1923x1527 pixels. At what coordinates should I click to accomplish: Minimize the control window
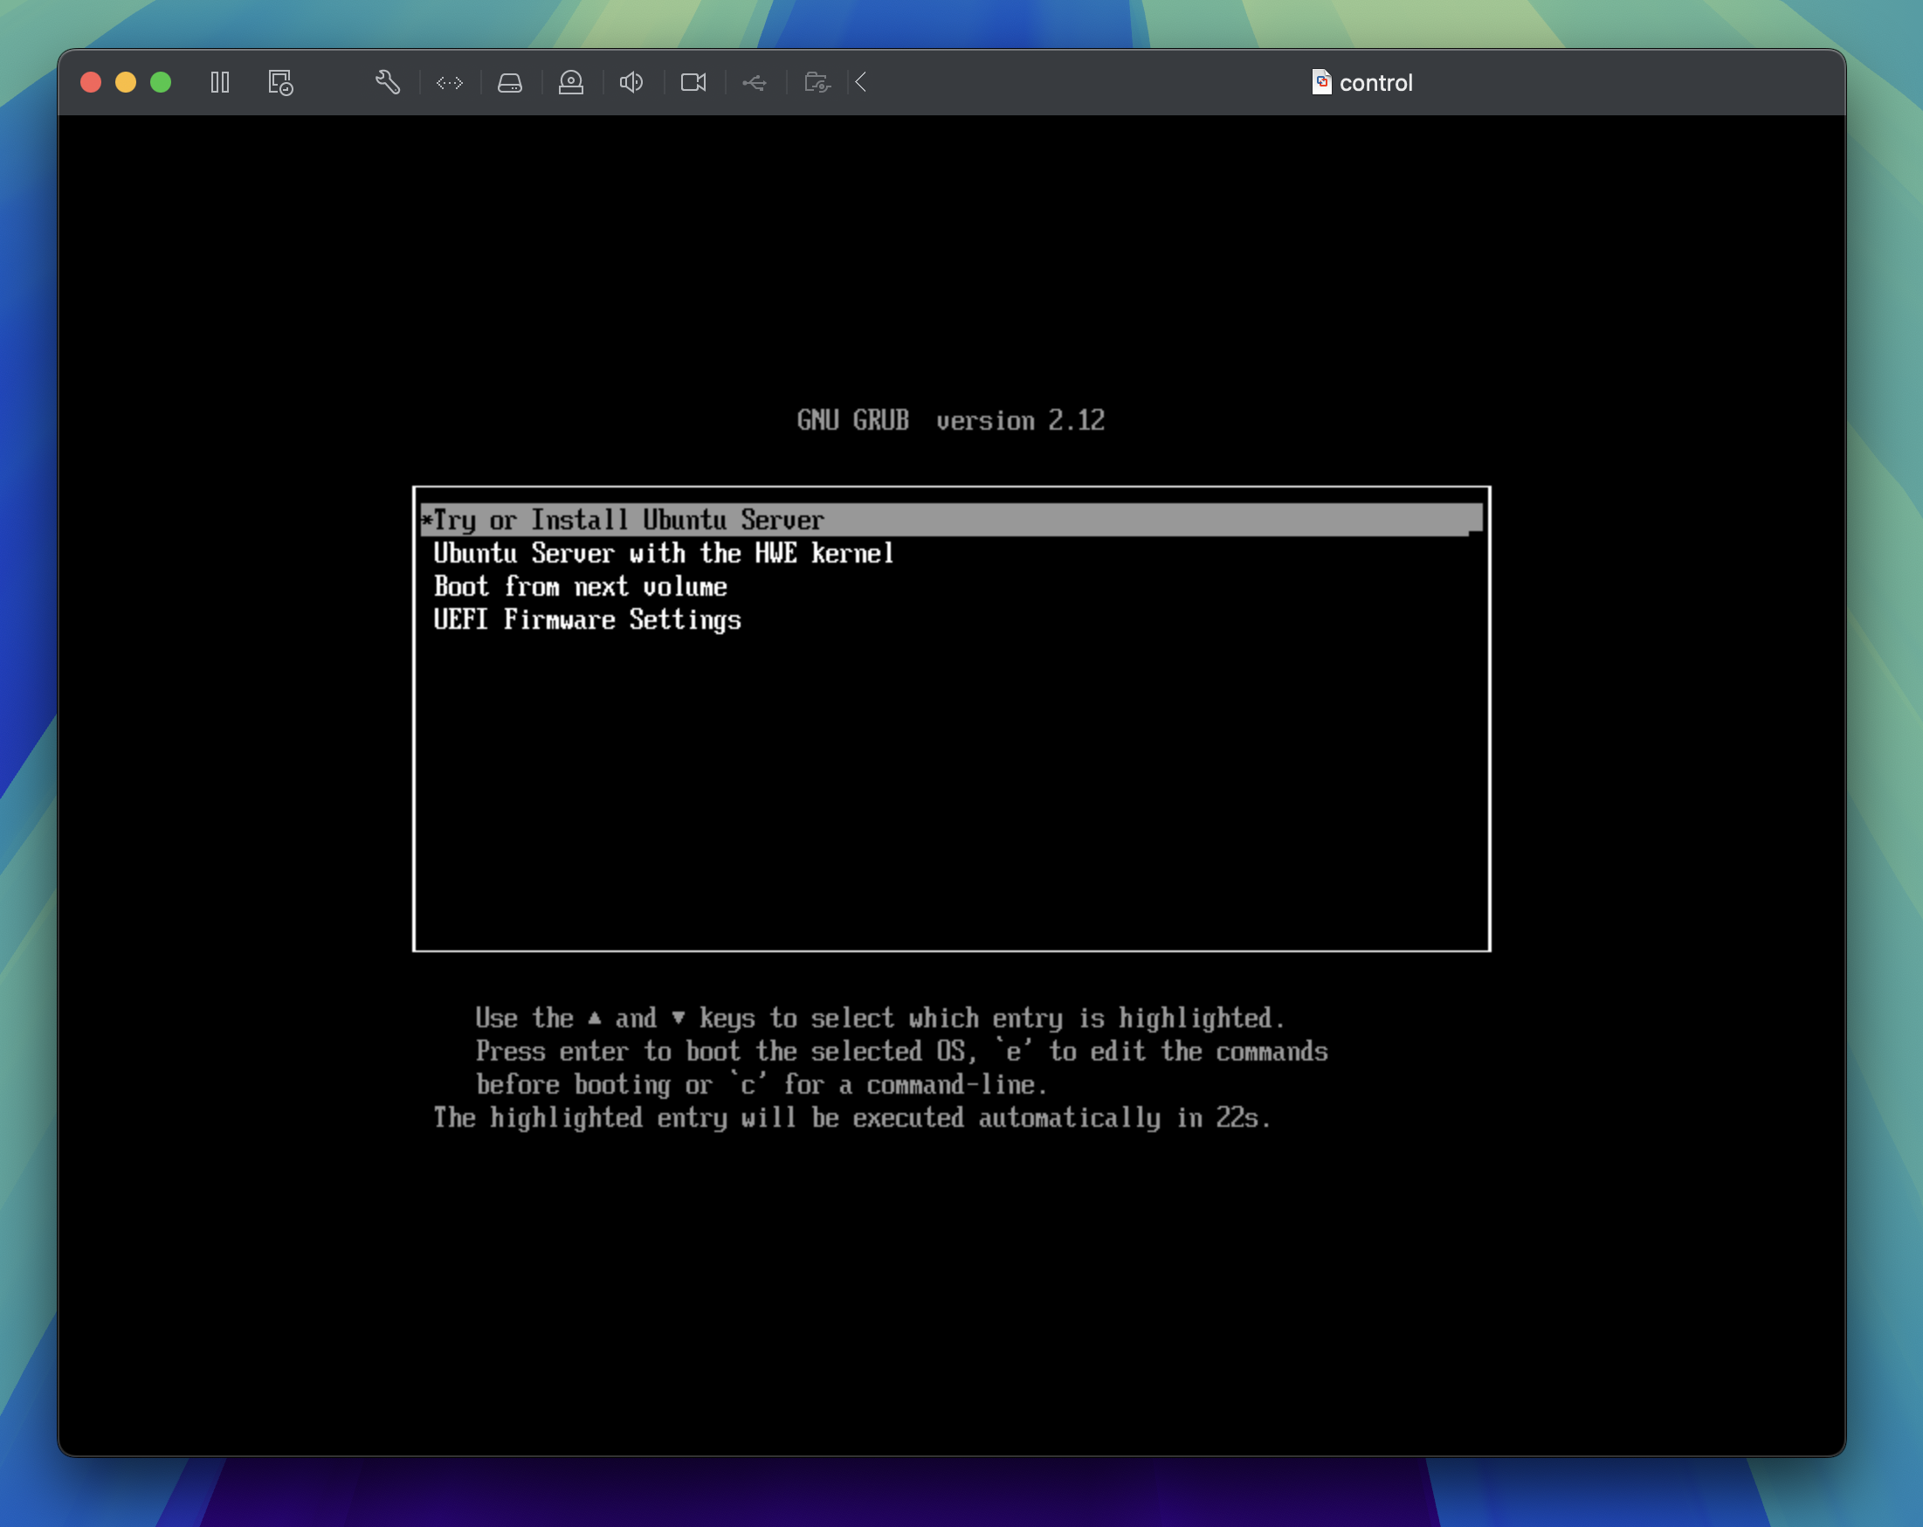tap(126, 82)
